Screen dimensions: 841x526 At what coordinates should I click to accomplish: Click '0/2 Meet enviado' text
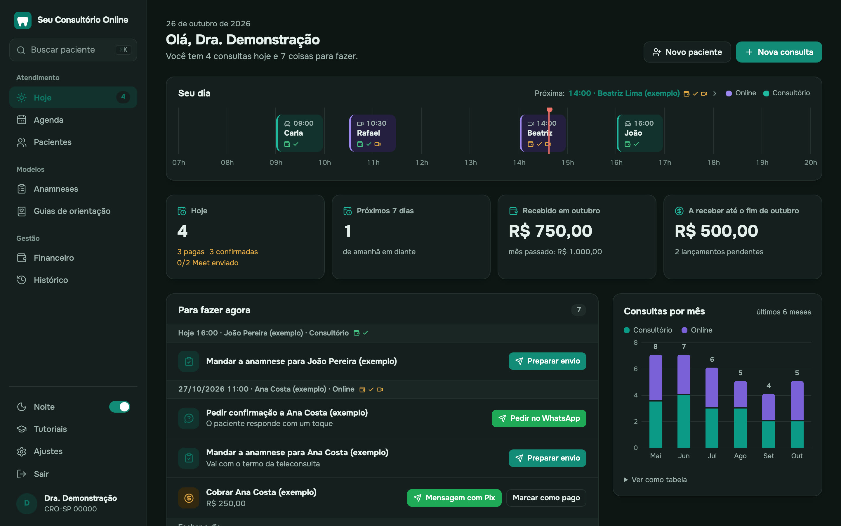(x=207, y=263)
